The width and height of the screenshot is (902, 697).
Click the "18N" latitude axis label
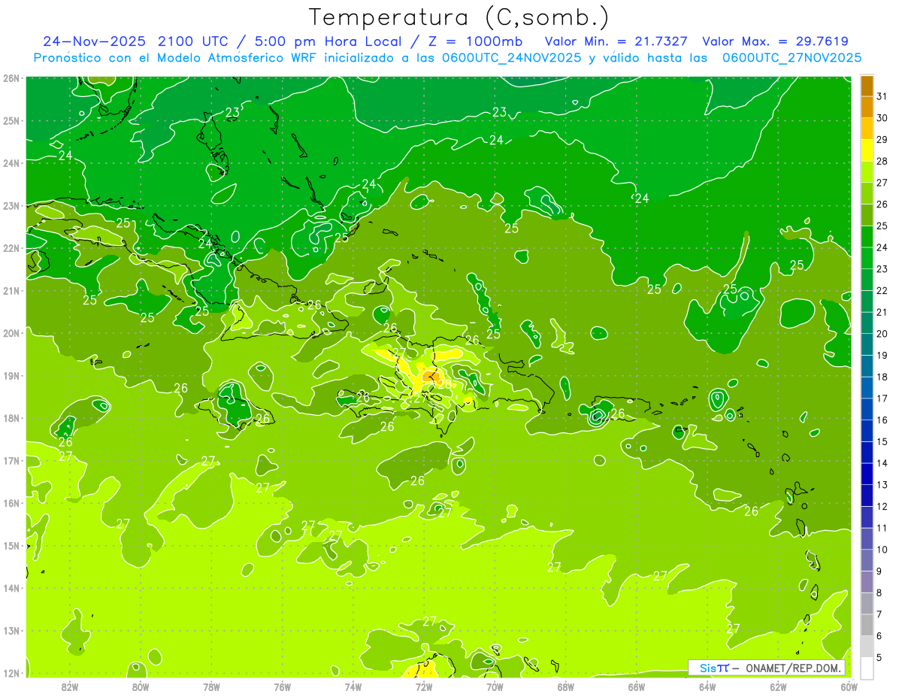point(11,418)
